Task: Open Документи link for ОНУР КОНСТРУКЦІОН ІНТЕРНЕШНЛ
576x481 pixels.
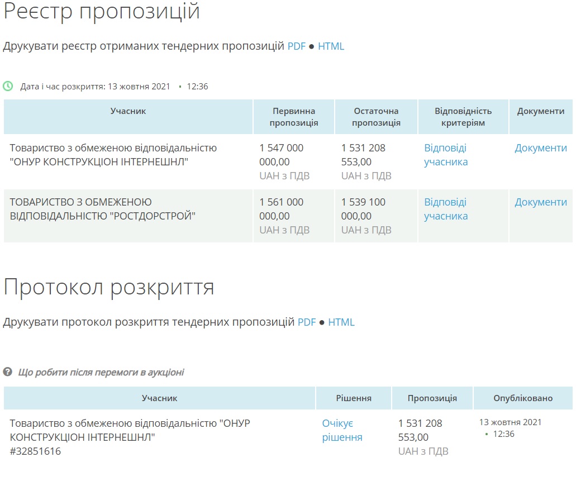Action: click(x=541, y=147)
